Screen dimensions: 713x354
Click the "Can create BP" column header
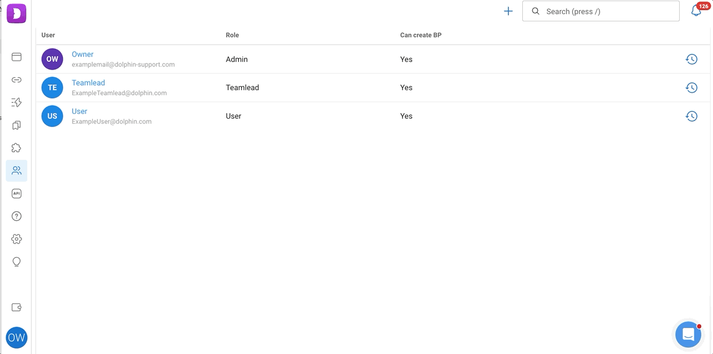coord(421,35)
